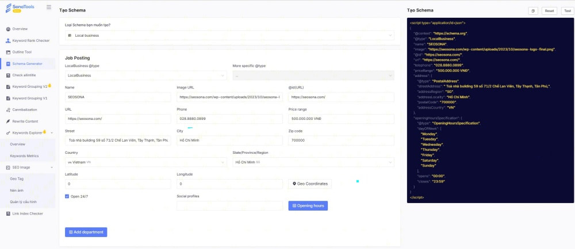Click the hamburger menu icon beside SonoTools
Screen dimensions: 575x249
coord(49,7)
